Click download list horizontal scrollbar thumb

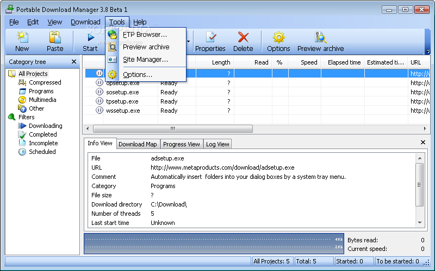point(173,128)
